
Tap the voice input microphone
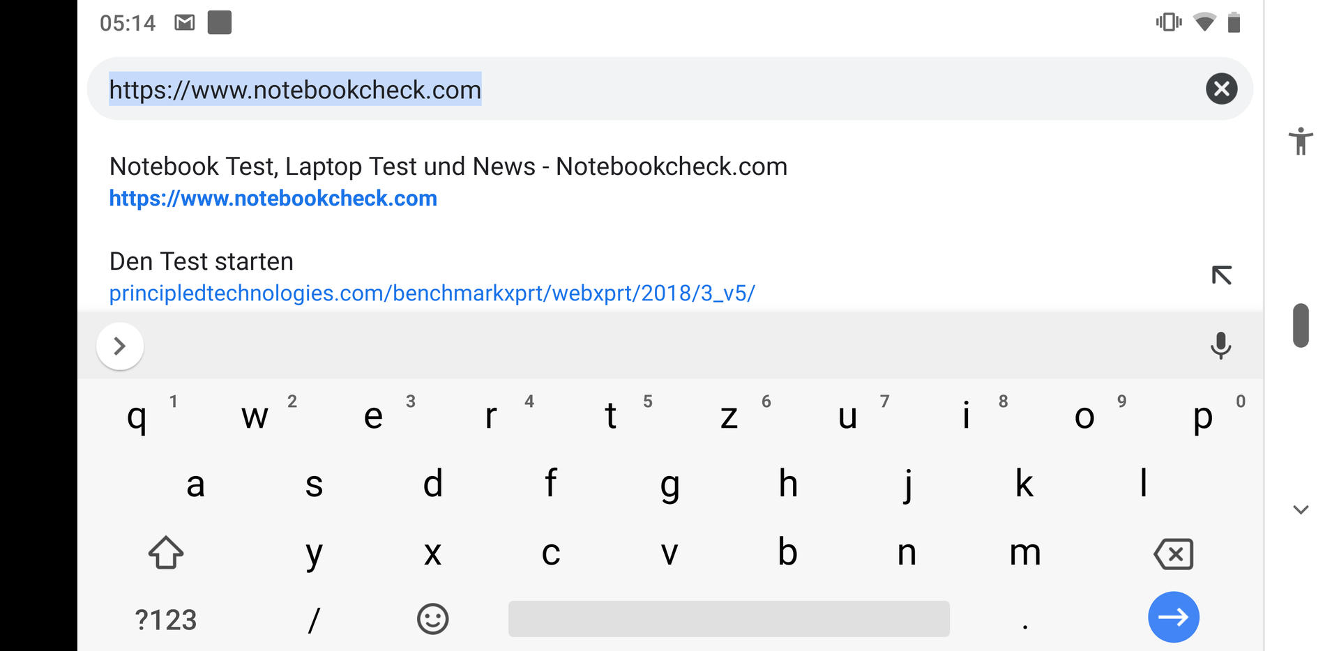pos(1220,346)
